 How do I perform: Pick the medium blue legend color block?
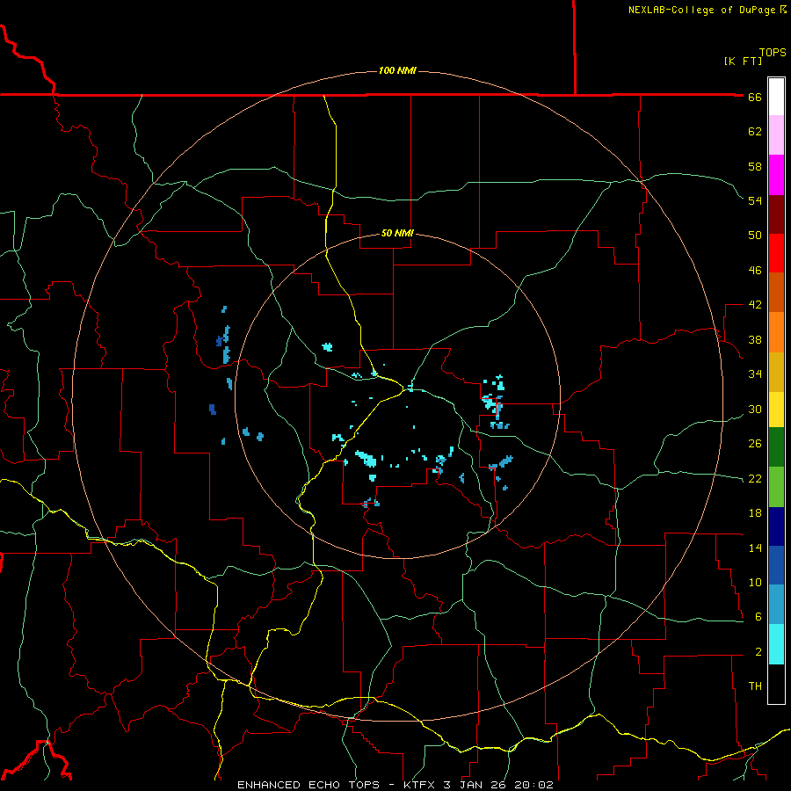[776, 565]
